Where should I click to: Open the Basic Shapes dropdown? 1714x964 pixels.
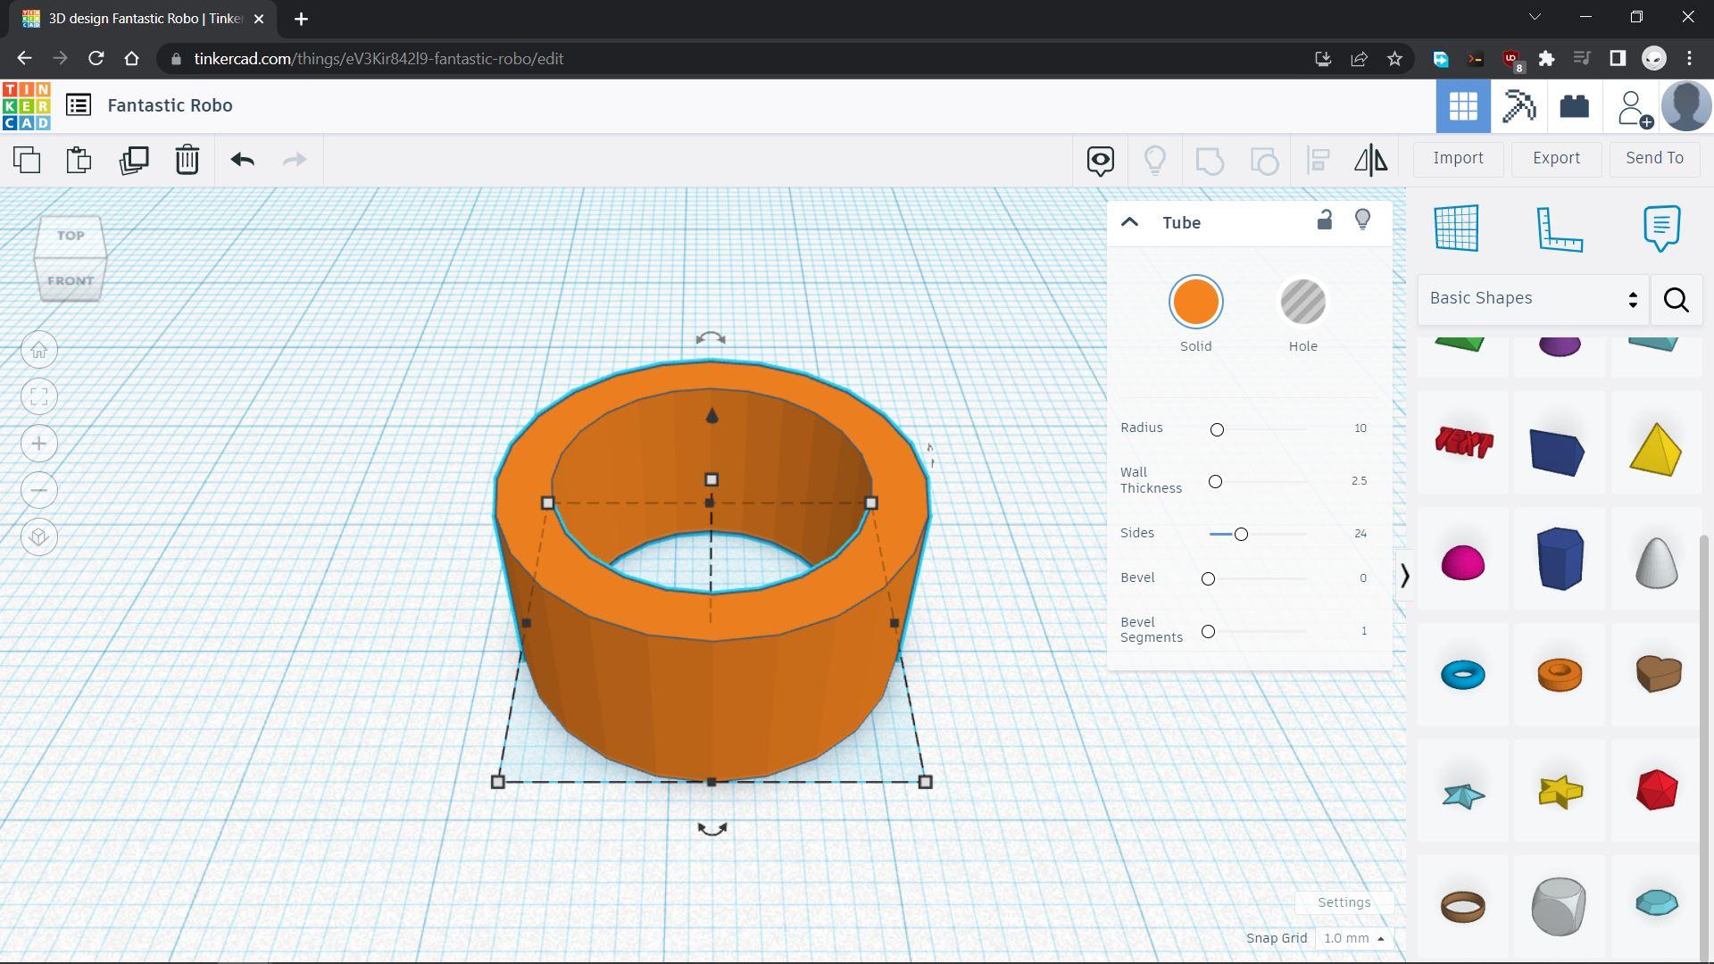coord(1533,299)
